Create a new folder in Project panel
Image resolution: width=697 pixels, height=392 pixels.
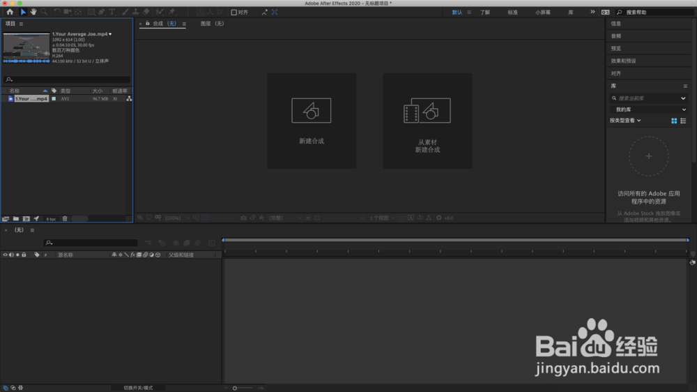coord(16,218)
